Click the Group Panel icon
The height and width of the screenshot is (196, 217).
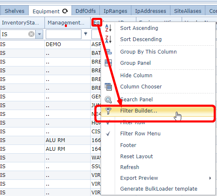coord(108,63)
